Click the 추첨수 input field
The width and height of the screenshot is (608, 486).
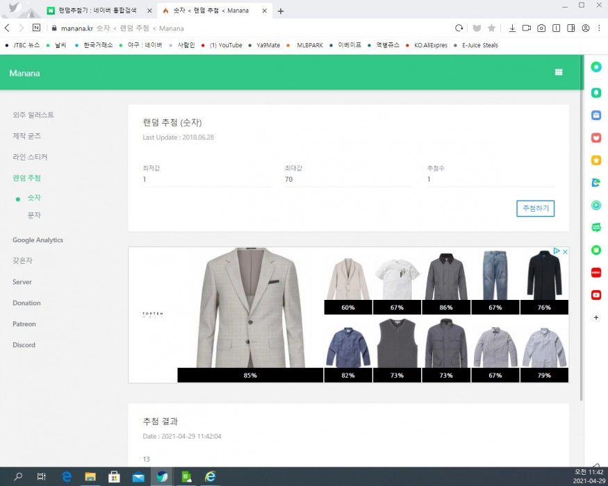(491, 179)
